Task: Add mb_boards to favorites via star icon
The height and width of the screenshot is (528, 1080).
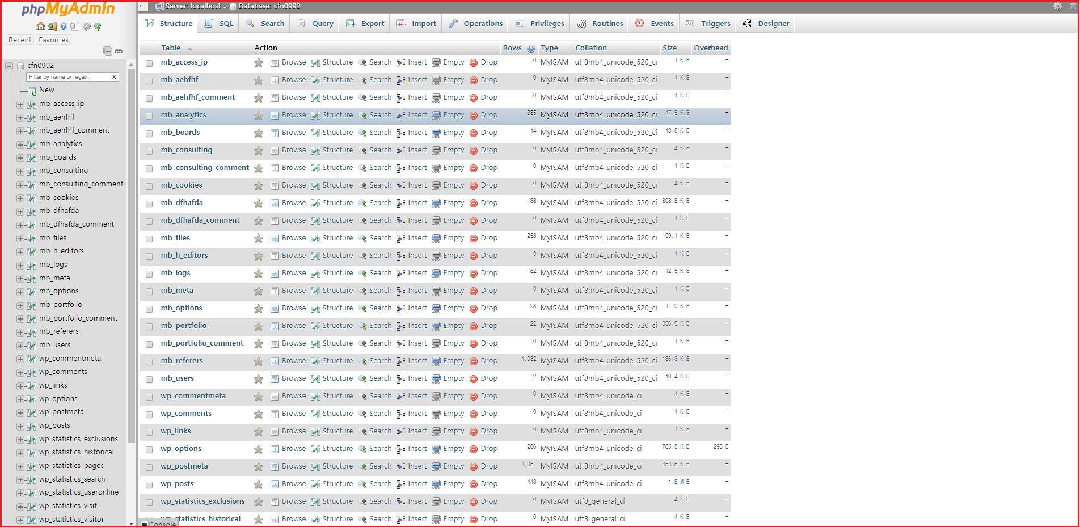Action: point(259,133)
